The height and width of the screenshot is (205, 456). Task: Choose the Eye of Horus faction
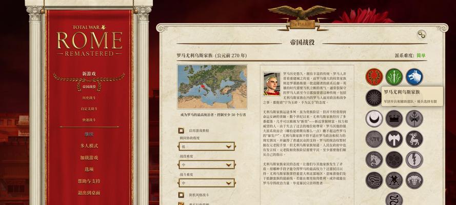(x=374, y=180)
